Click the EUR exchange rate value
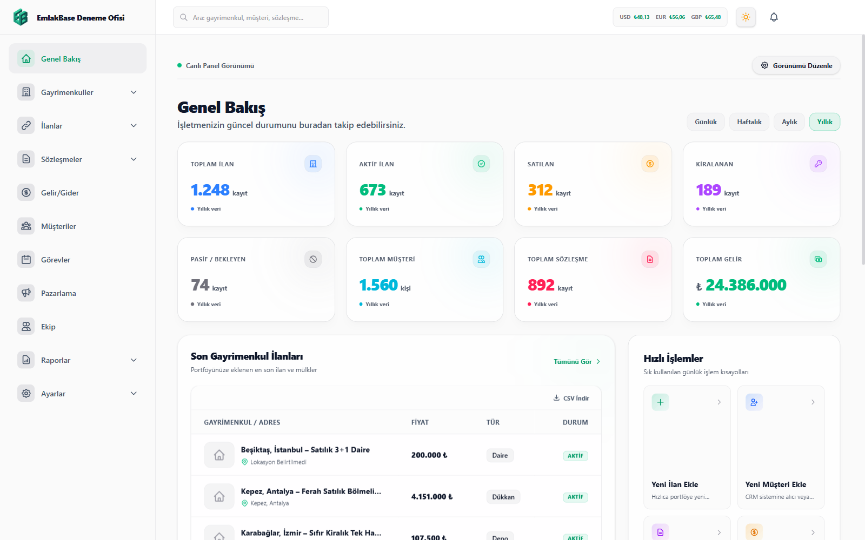The image size is (865, 540). tap(677, 17)
